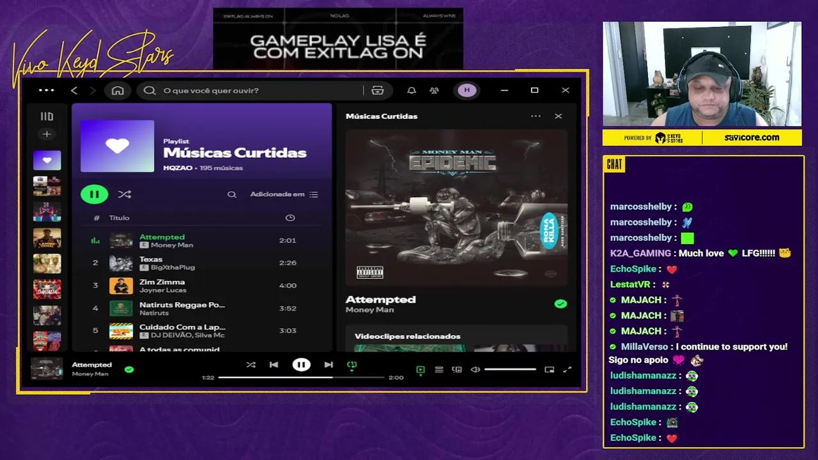Open the 'Adicionada em' sort dropdown
818x460 pixels.
(284, 194)
